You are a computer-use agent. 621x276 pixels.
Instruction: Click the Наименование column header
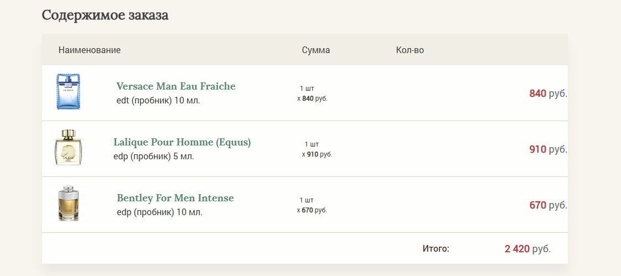(90, 50)
